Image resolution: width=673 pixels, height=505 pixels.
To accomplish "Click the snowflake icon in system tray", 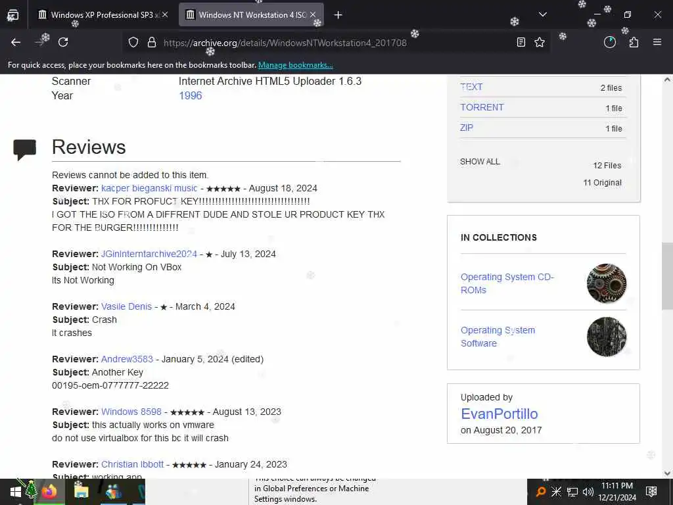I will coord(556,492).
